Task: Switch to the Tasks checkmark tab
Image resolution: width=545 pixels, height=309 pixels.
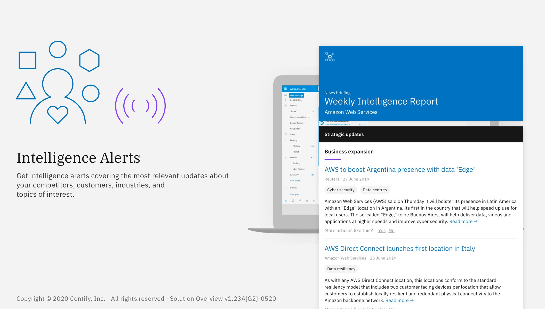Action: [x=314, y=201]
